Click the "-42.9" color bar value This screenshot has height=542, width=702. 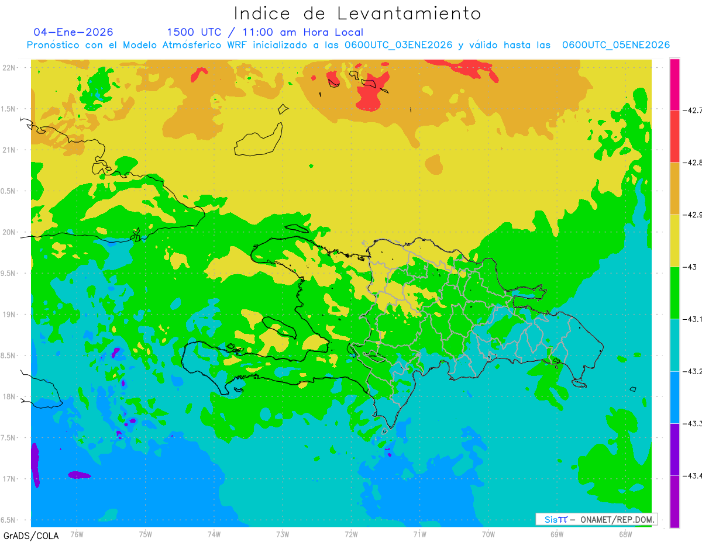point(693,215)
